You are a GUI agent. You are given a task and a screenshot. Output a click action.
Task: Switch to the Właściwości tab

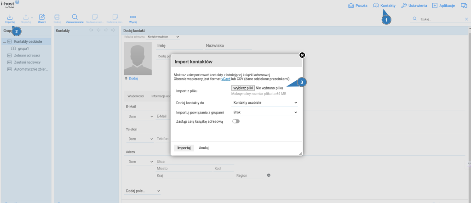136,96
